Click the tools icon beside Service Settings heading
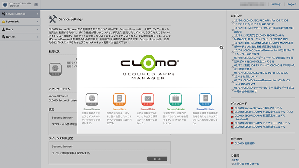The height and width of the screenshot is (168, 299). coord(52,19)
